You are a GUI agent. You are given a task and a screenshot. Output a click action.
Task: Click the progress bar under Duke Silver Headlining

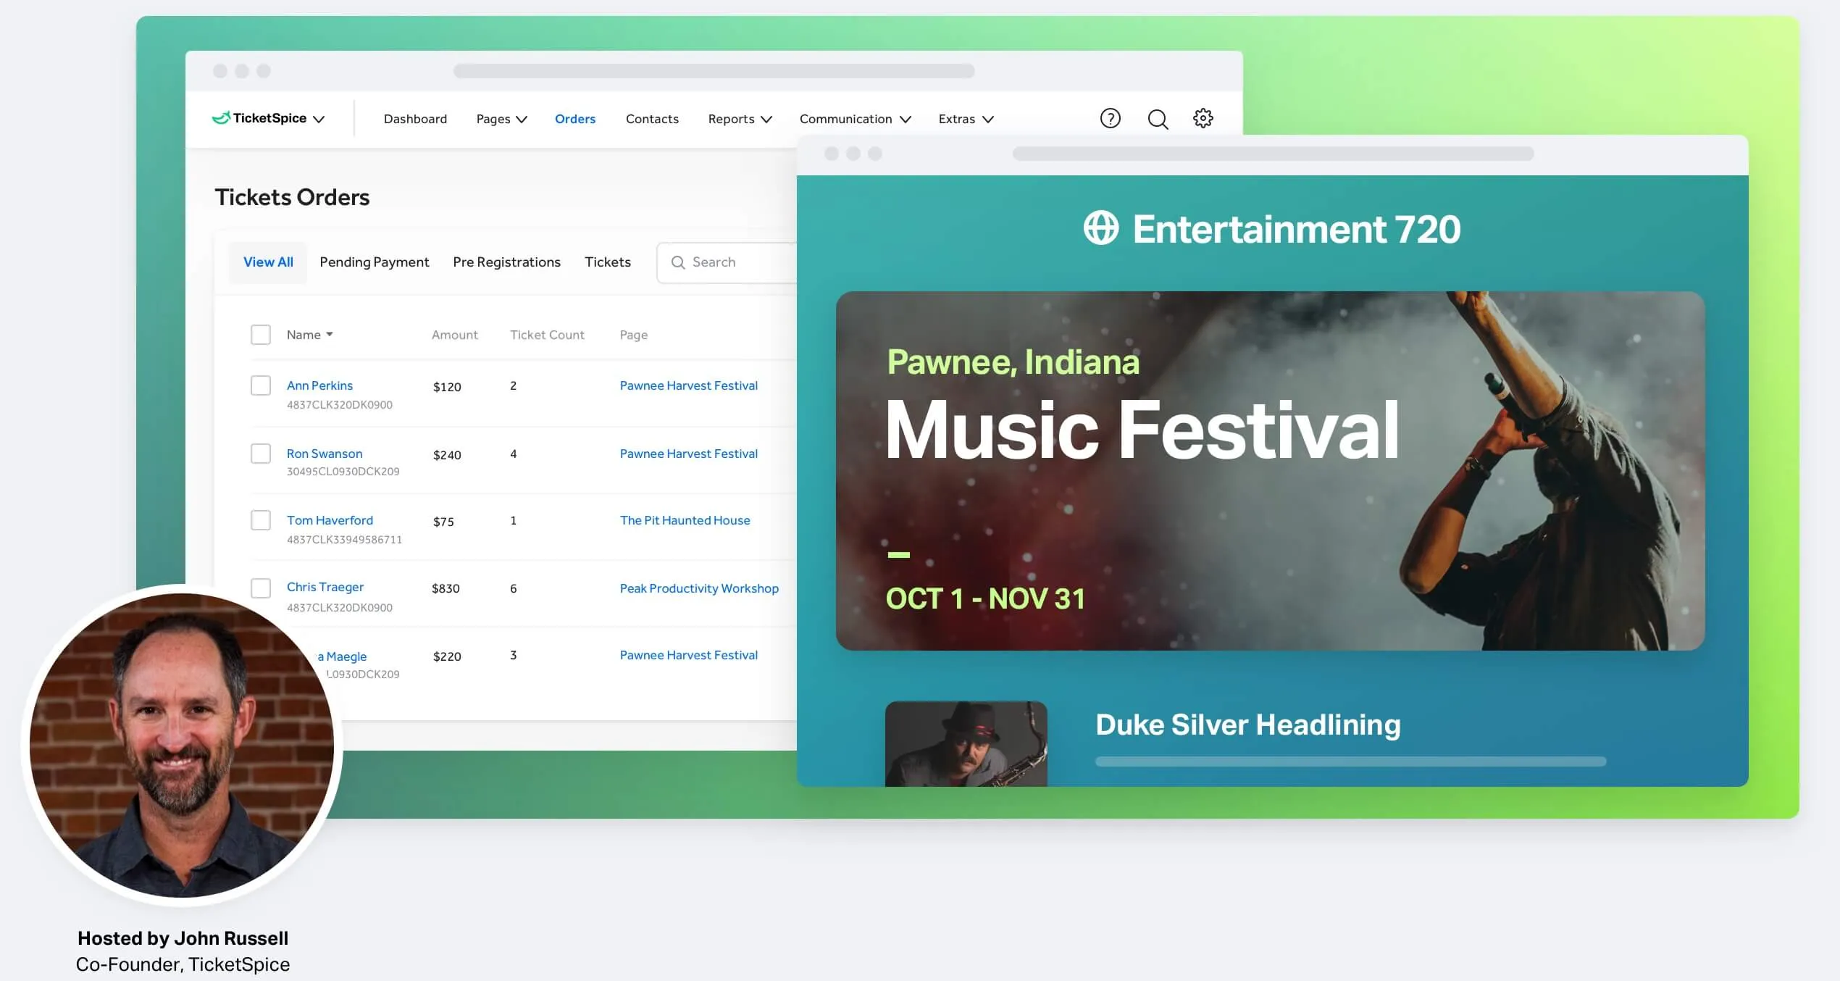(1350, 761)
